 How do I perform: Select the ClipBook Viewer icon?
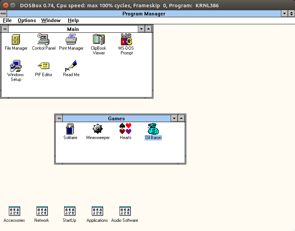click(x=98, y=39)
